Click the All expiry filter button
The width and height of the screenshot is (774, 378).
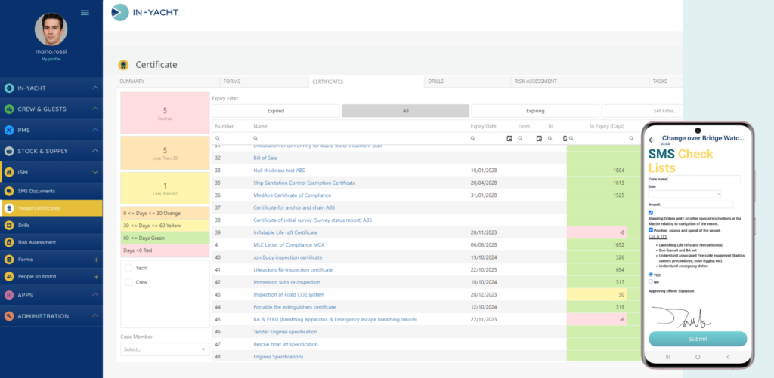pos(405,111)
